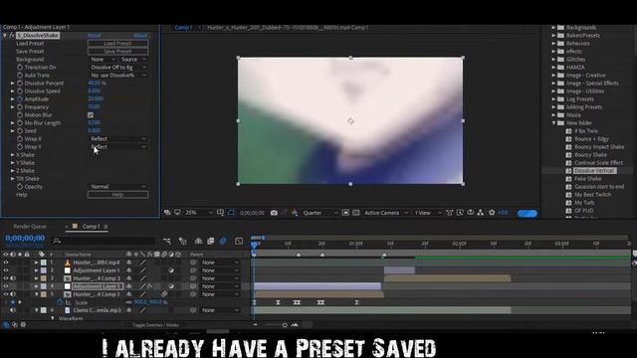
Task: Switch to the Render Queue tab
Action: pyautogui.click(x=30, y=227)
